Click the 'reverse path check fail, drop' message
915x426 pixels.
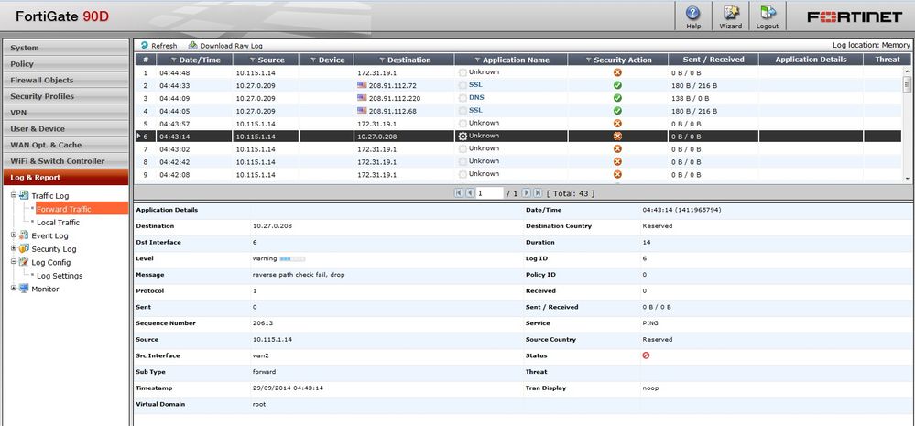(x=299, y=274)
